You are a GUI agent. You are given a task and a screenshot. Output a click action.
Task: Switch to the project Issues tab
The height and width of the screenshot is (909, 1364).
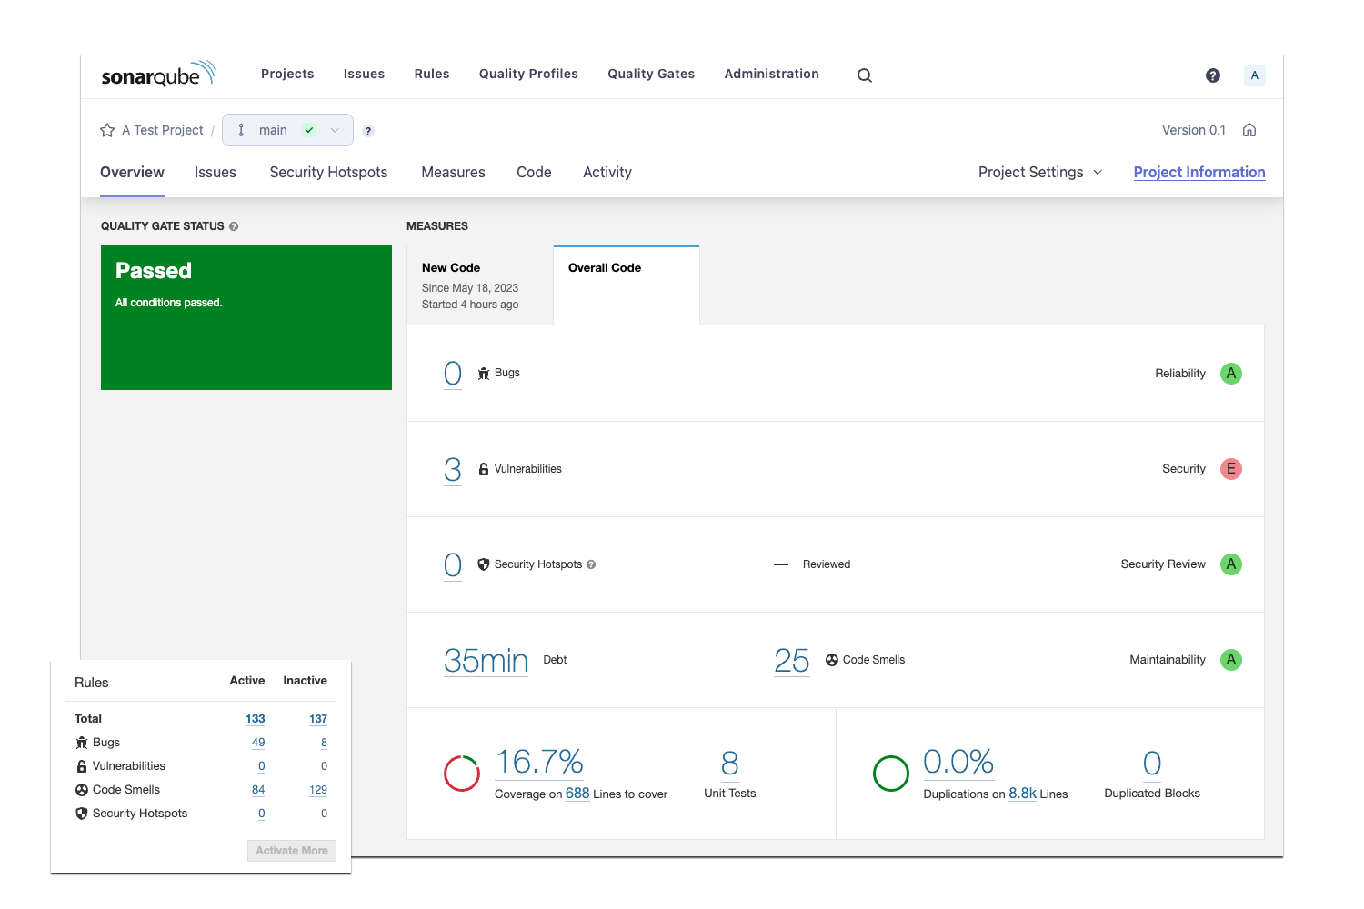216,172
